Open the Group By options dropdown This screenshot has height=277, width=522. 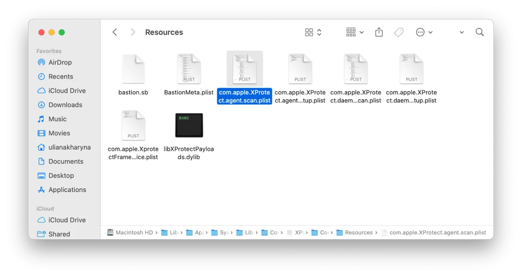pyautogui.click(x=355, y=32)
